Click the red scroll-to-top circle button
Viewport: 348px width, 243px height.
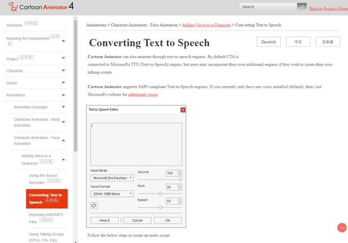click(x=342, y=228)
